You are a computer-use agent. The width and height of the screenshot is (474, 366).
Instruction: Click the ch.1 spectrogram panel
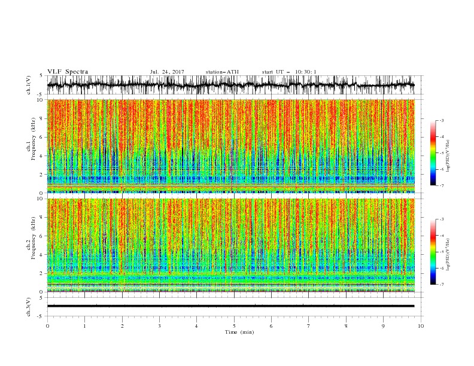(230, 146)
